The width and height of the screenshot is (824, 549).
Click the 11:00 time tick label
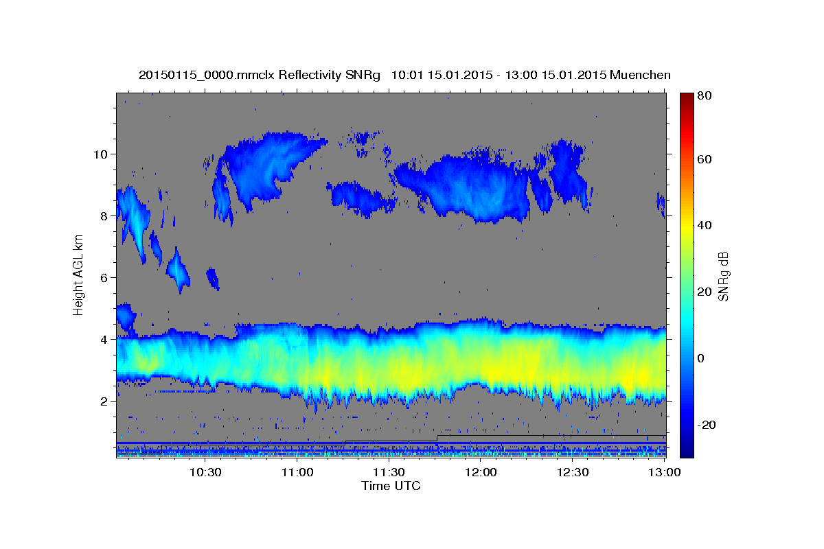pos(297,472)
